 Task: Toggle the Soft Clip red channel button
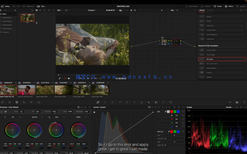tap(171, 132)
